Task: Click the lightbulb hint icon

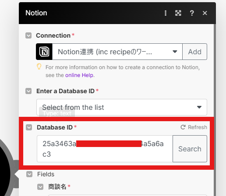Action: [x=39, y=66]
